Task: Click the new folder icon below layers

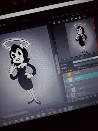Action: click(x=83, y=98)
